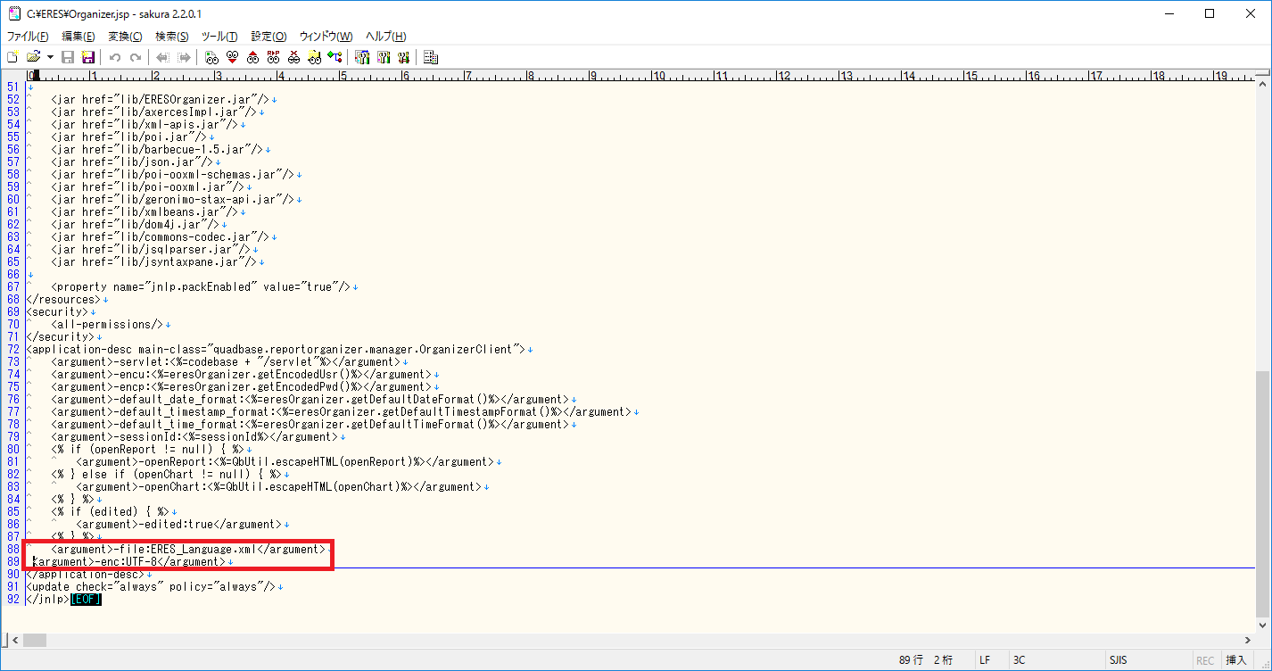Click the 3C character code in status bar
This screenshot has height=671, width=1272.
1019,660
